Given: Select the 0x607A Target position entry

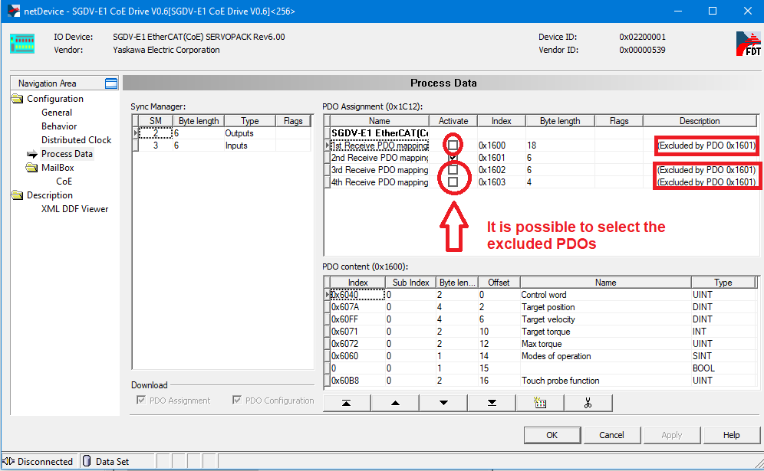Looking at the screenshot, I should tap(541, 307).
